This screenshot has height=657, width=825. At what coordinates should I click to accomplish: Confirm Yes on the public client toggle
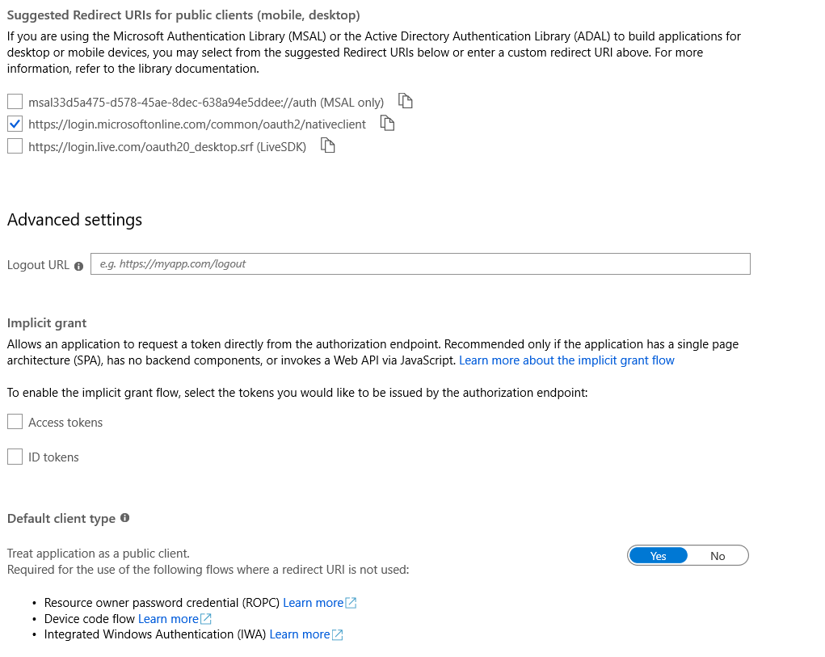tap(658, 555)
